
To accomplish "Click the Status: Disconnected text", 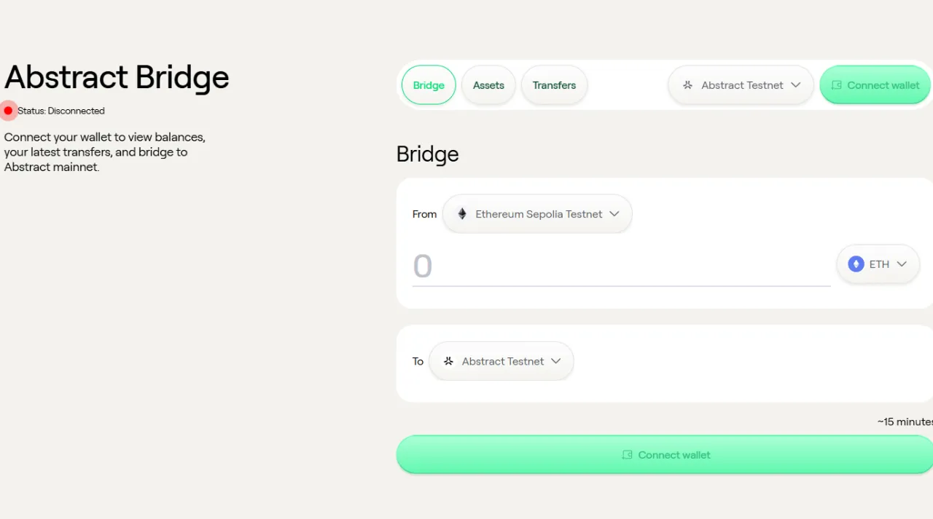I will [x=61, y=111].
